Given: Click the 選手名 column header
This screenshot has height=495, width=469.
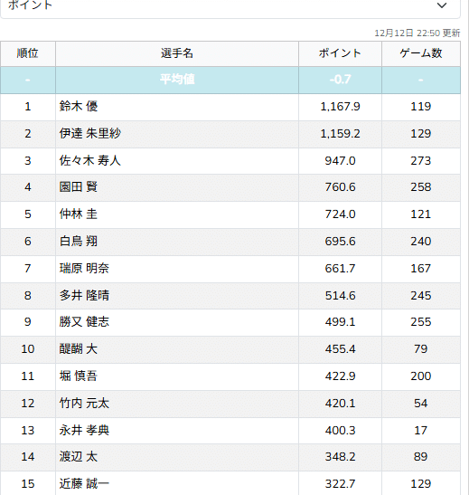Looking at the screenshot, I should click(x=177, y=53).
